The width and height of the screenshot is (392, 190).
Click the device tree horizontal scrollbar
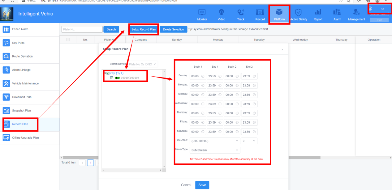[132, 170]
